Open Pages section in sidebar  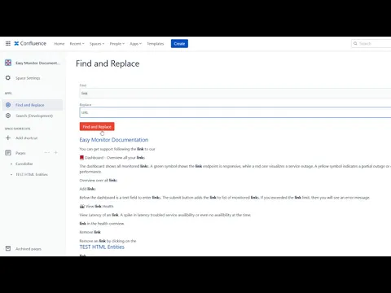[x=20, y=153]
